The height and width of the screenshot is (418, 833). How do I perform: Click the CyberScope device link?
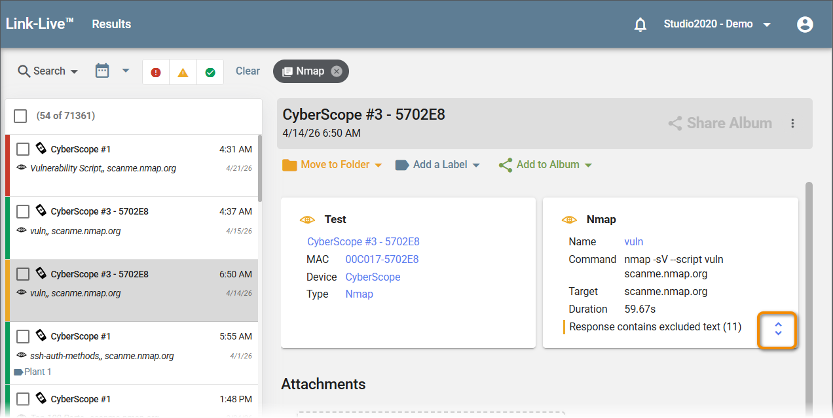373,277
